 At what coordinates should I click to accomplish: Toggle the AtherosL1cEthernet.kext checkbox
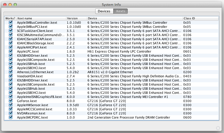11,72
